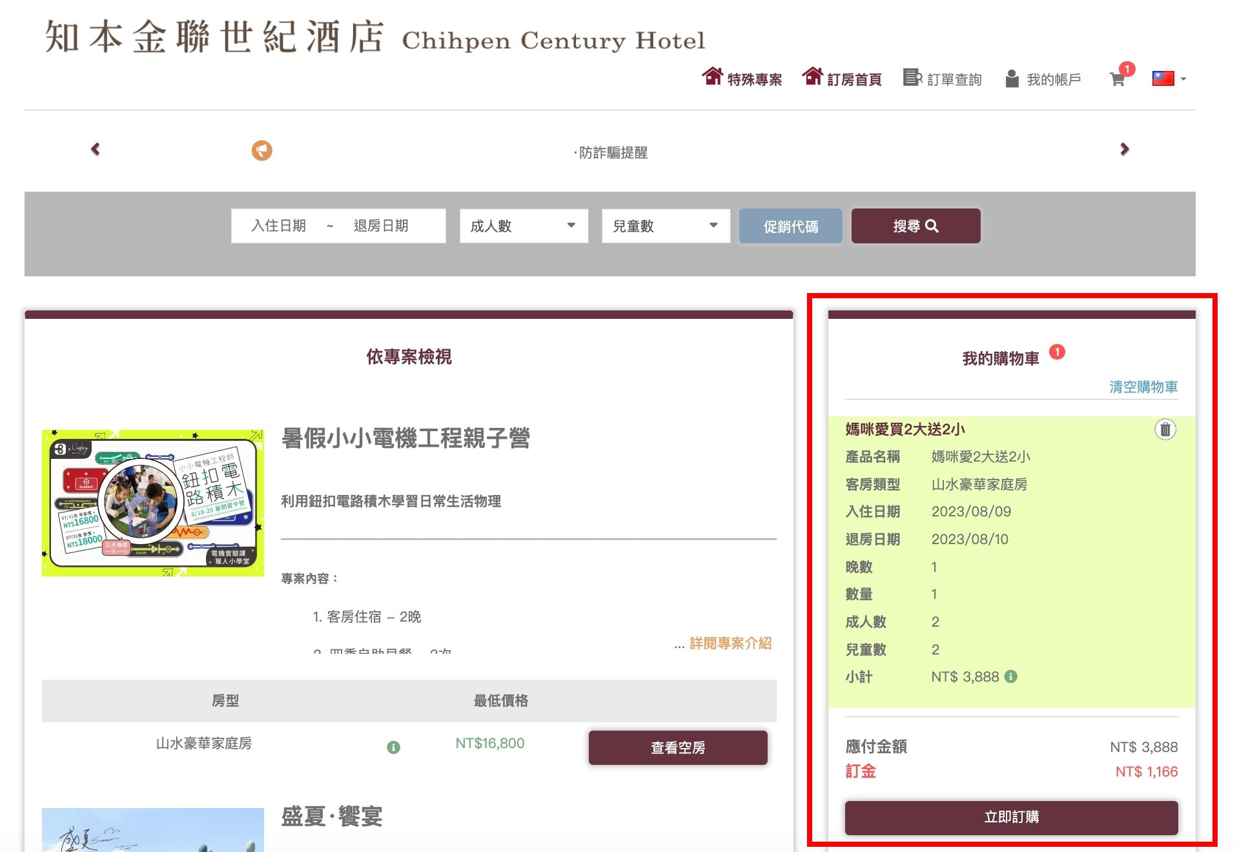Click the right carousel arrow
1237x852 pixels.
point(1124,148)
